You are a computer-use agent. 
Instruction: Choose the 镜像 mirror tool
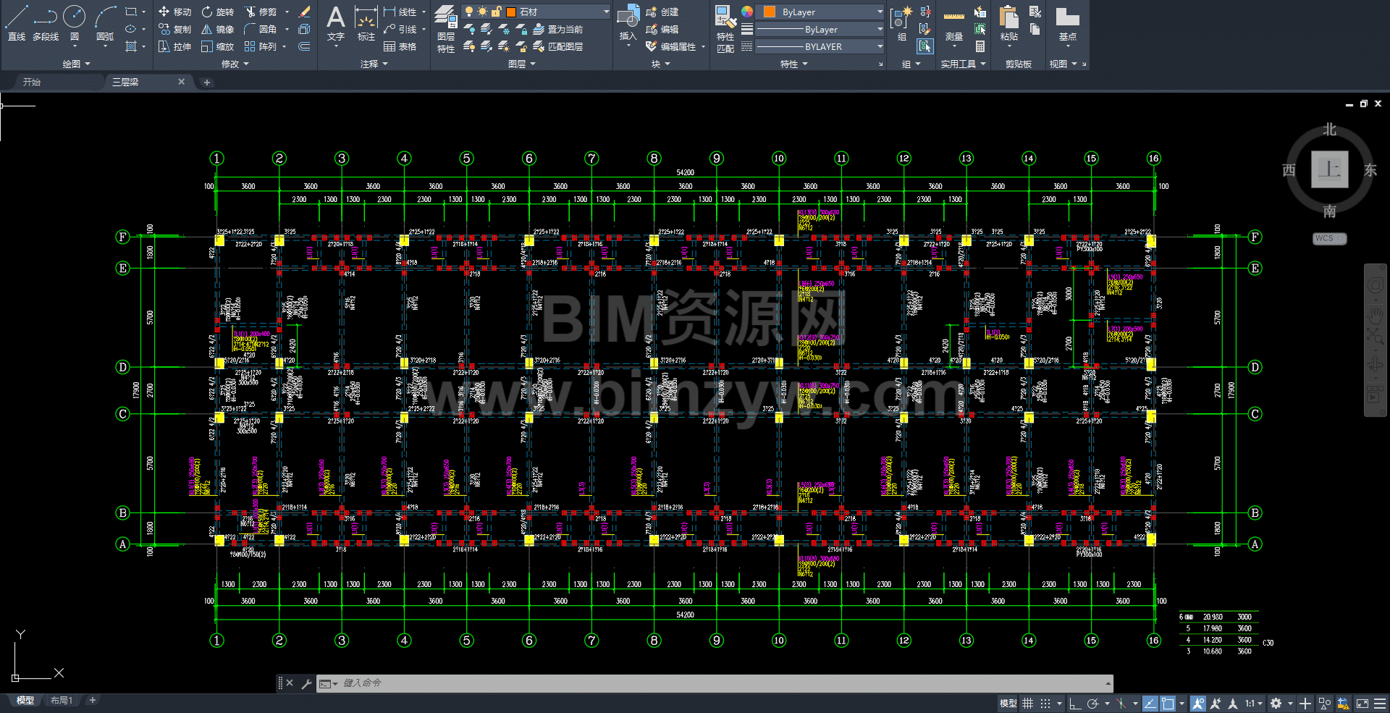(x=217, y=29)
